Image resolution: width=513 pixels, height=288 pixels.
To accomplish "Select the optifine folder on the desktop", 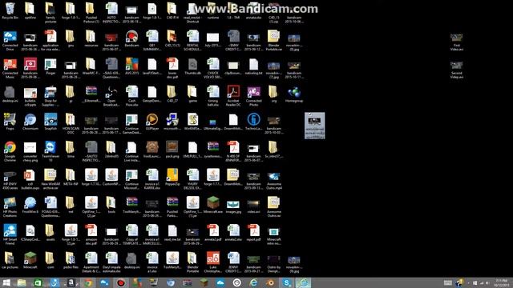I will (x=30, y=11).
